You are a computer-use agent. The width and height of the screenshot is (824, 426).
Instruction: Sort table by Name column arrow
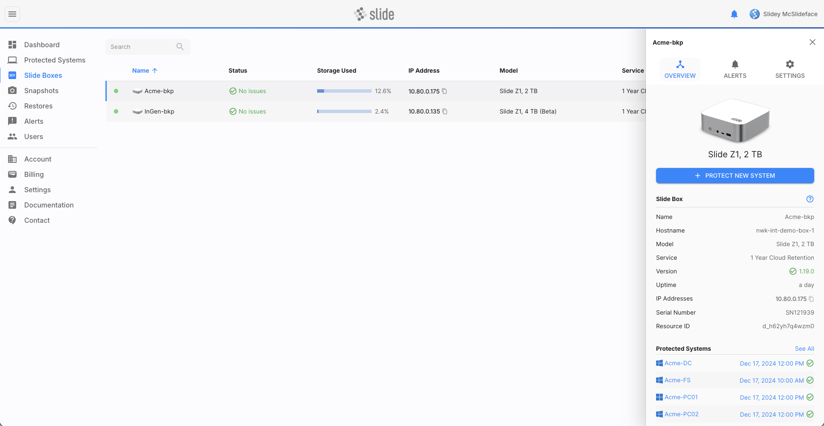click(x=155, y=71)
